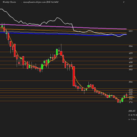
Task: Click the 304 price level label
Action: click(x=131, y=82)
